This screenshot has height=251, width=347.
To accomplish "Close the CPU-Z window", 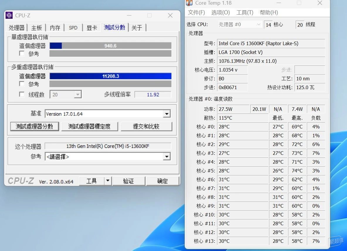I will (170, 16).
